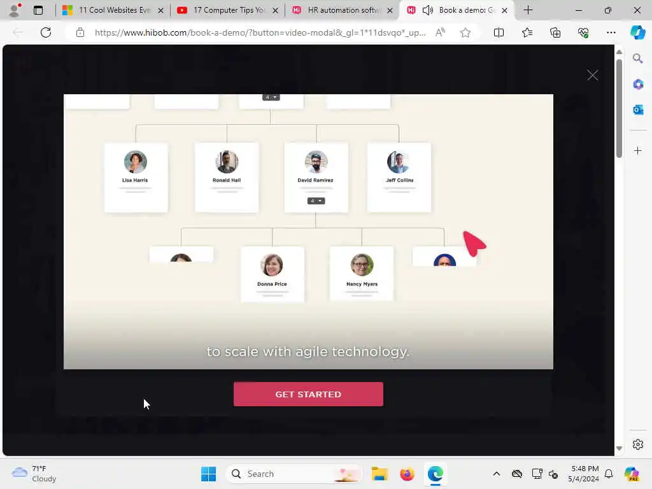Mute the Book a demo tab audio
The image size is (652, 489).
427,10
